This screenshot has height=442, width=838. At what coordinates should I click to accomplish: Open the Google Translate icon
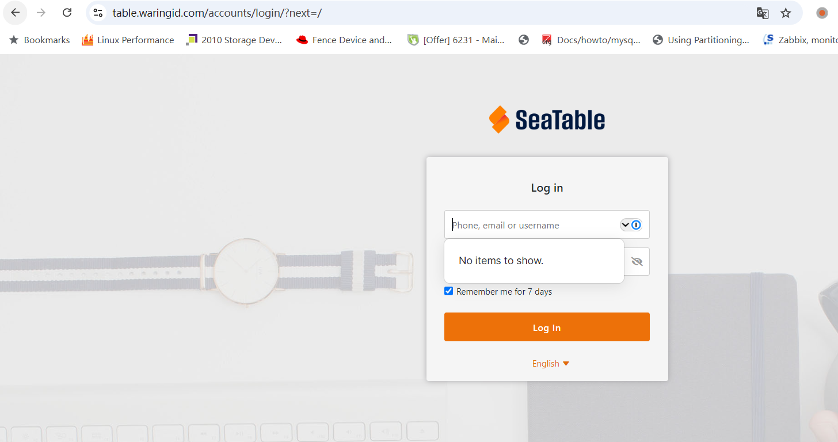click(763, 13)
